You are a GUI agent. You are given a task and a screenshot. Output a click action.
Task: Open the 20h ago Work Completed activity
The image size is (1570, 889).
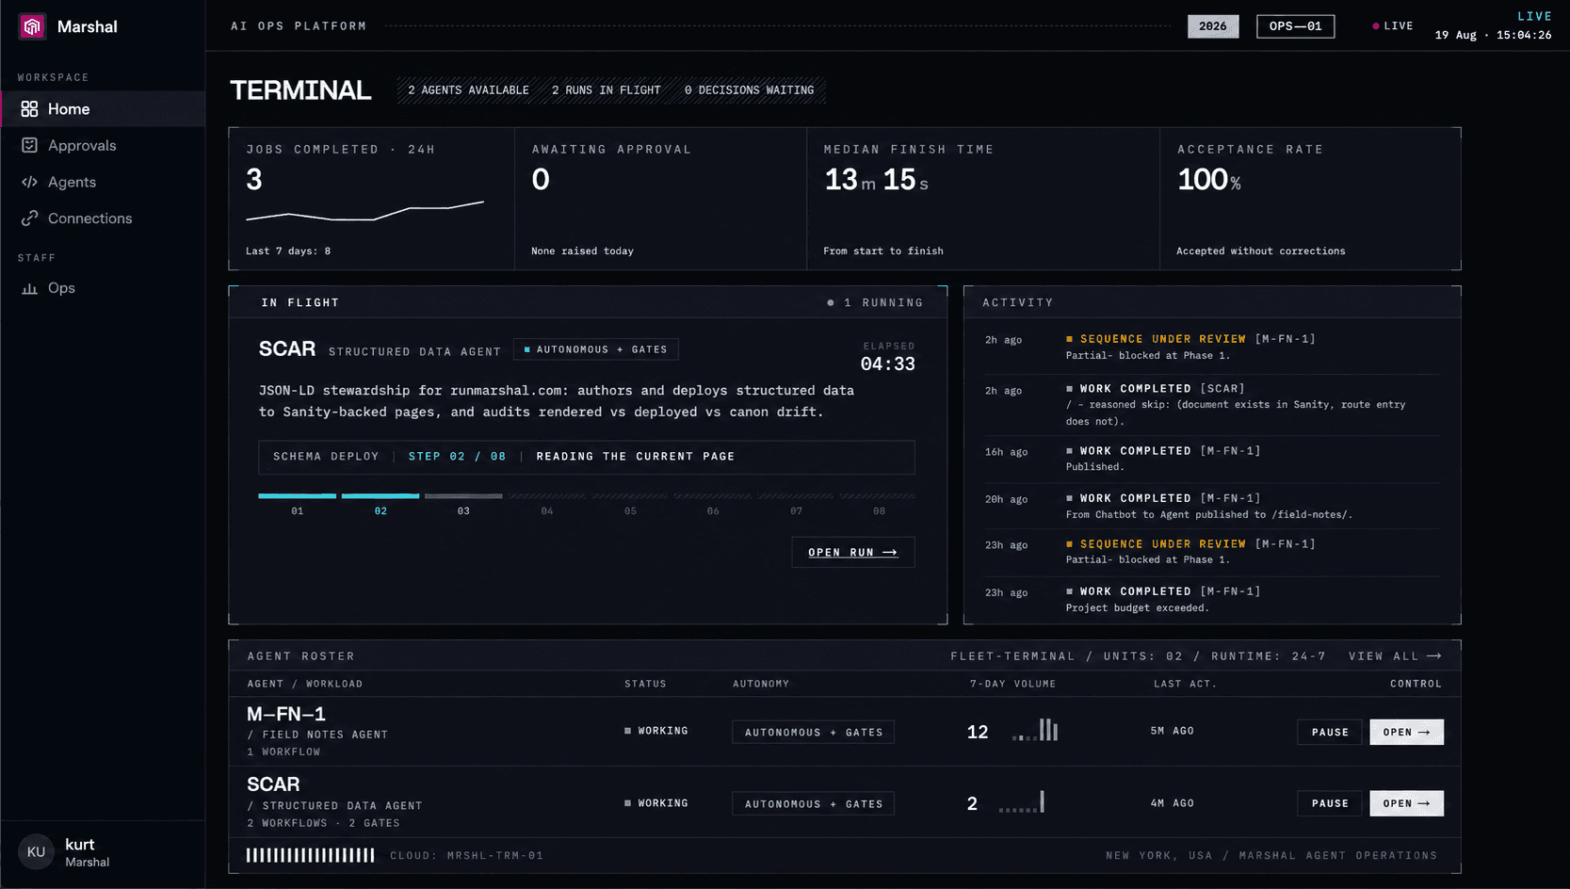(1212, 506)
